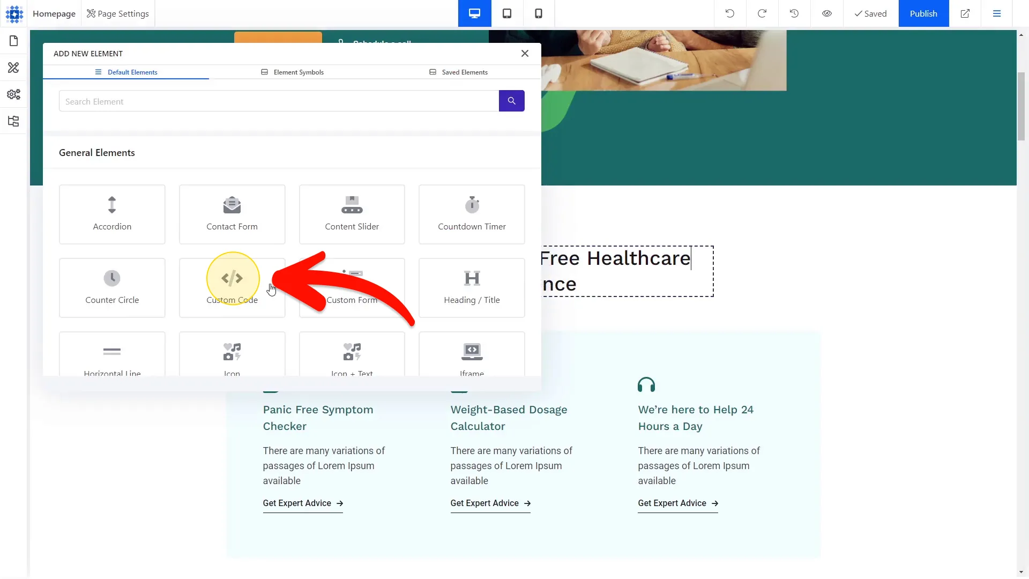Image resolution: width=1029 pixels, height=579 pixels.
Task: Click the Saved status button
Action: tap(871, 13)
